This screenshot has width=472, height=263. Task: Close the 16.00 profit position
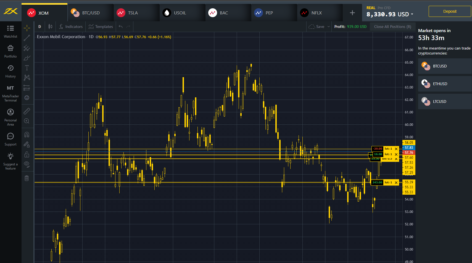[396, 154]
